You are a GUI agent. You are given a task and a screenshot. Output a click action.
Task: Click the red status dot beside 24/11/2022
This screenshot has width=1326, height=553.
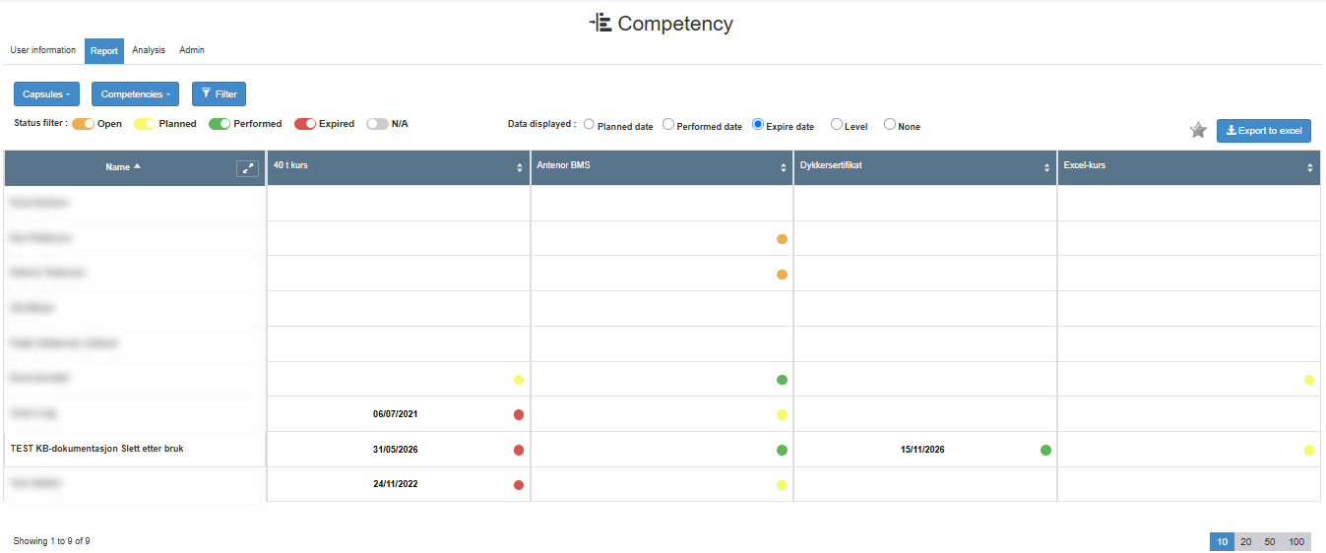pyautogui.click(x=519, y=485)
